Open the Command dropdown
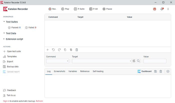This screenshot has width=175, height=103. click(x=58, y=61)
